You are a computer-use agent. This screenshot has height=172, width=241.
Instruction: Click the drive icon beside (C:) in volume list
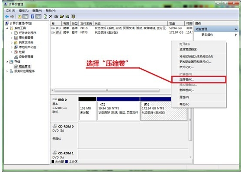point(53,28)
